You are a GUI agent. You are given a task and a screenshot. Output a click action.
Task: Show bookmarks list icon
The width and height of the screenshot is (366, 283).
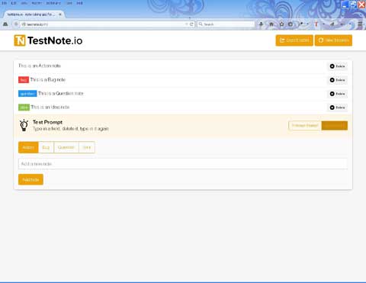tap(291, 24)
